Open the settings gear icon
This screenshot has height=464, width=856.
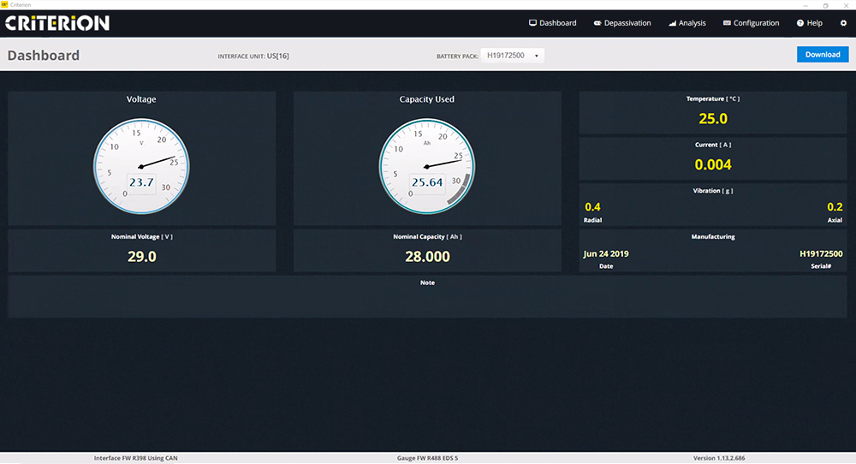pos(843,23)
